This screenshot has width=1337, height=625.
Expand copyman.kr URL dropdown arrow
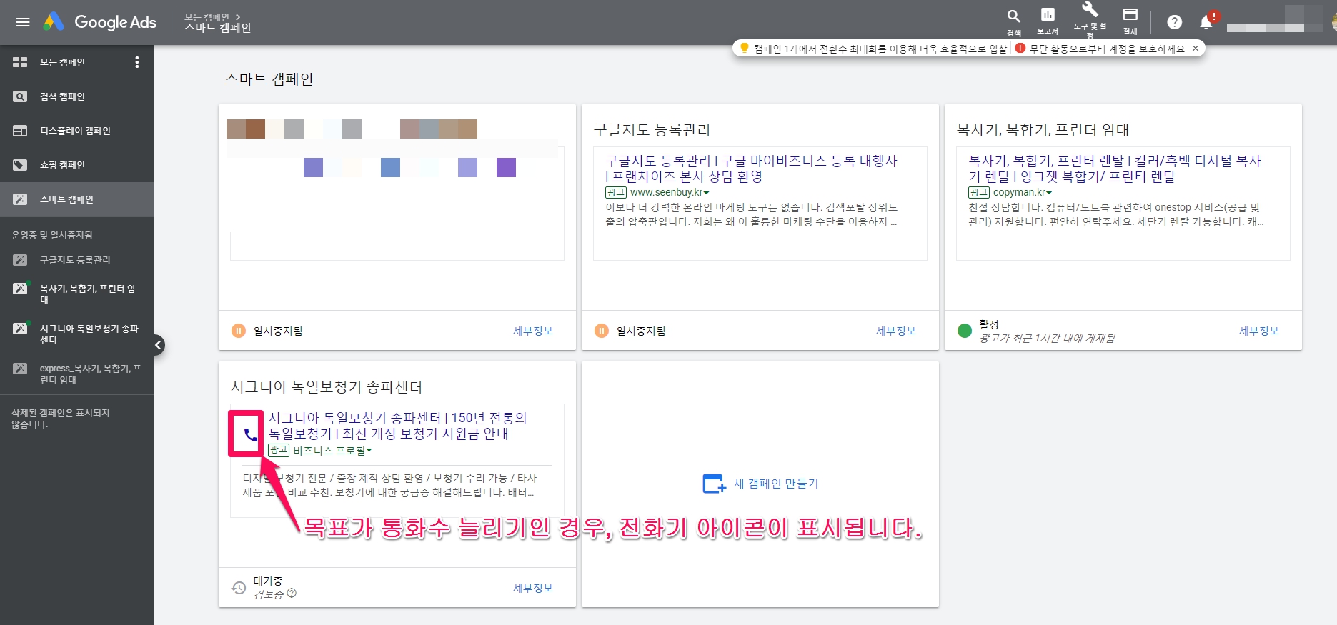[1049, 193]
